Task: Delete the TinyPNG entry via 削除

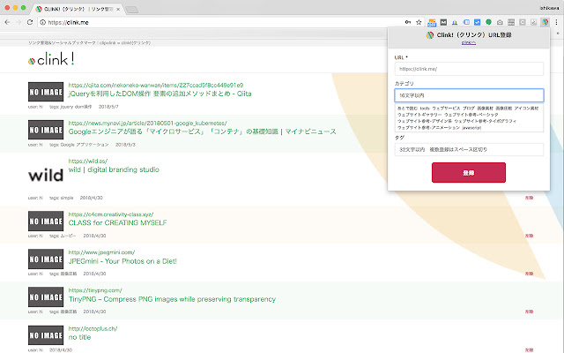Action: [x=529, y=312]
